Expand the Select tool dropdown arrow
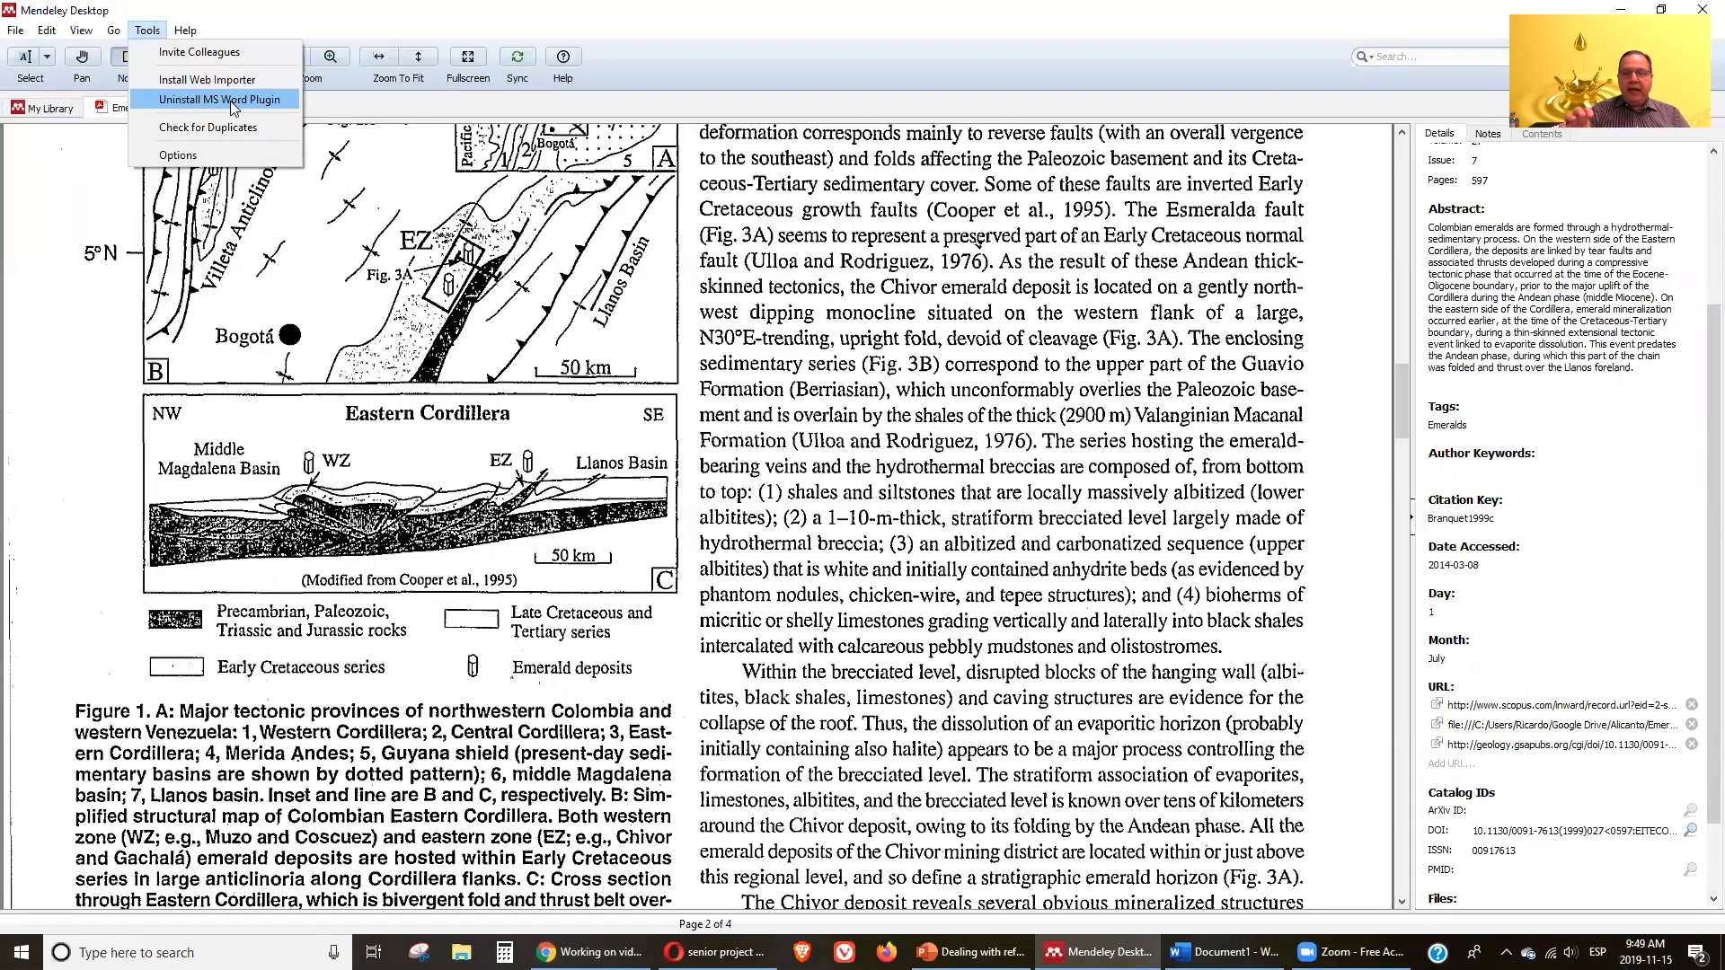Screen dimensions: 1725x970 pos(47,57)
